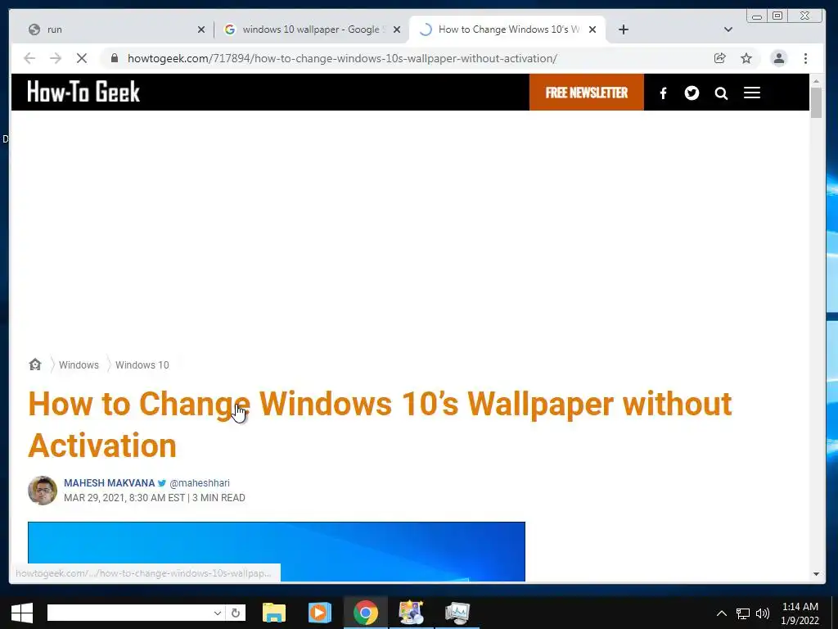The width and height of the screenshot is (838, 629).
Task: Click the browser Back arrow
Action: tap(29, 58)
